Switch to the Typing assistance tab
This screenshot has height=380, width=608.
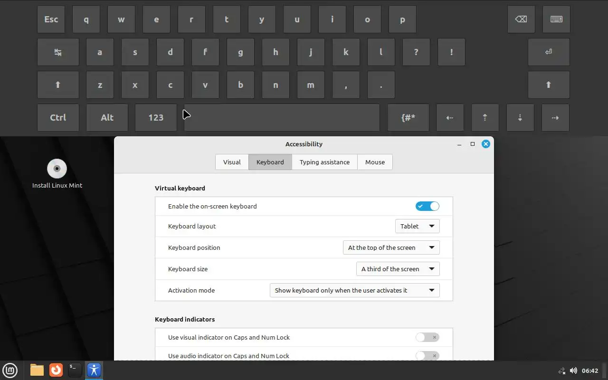coord(324,162)
